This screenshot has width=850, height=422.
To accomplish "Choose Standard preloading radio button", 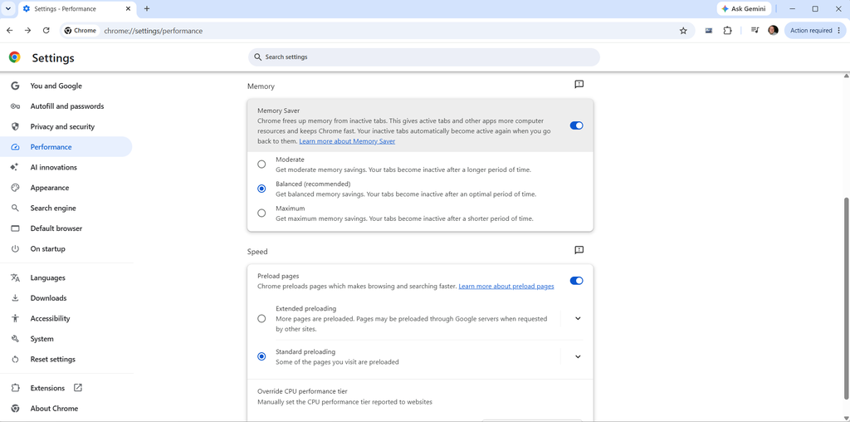I will [x=261, y=356].
